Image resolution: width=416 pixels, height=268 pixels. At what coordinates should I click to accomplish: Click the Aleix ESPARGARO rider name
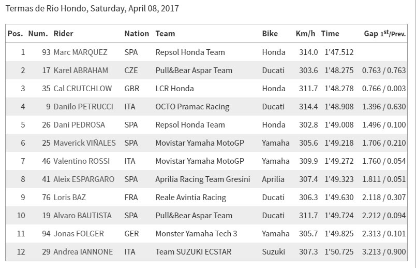pos(84,179)
